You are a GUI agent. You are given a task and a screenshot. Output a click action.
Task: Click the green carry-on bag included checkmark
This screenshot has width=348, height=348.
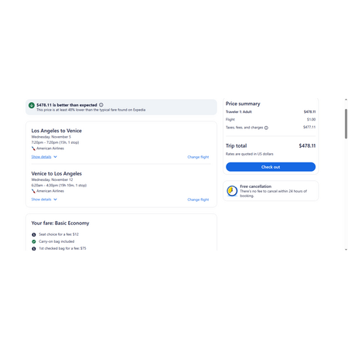(x=34, y=241)
